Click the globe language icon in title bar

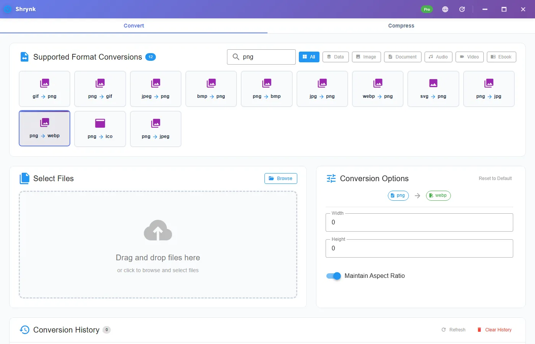pos(445,9)
